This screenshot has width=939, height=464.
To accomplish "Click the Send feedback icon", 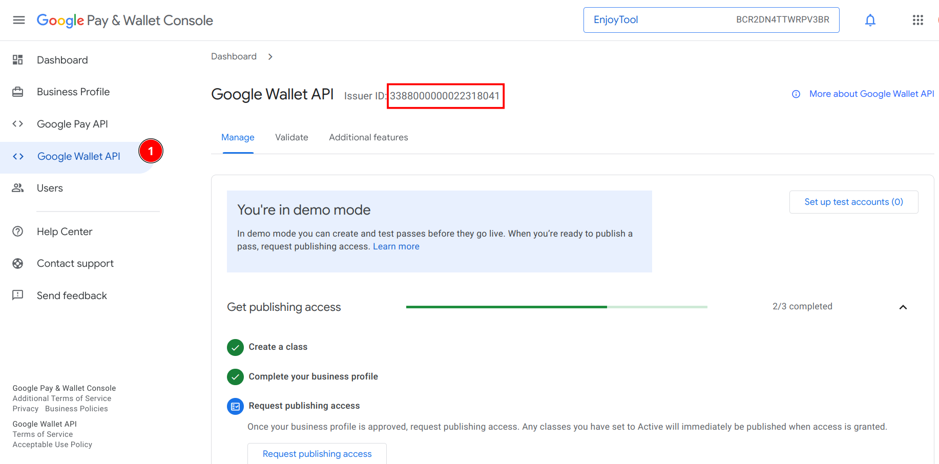I will pyautogui.click(x=18, y=295).
